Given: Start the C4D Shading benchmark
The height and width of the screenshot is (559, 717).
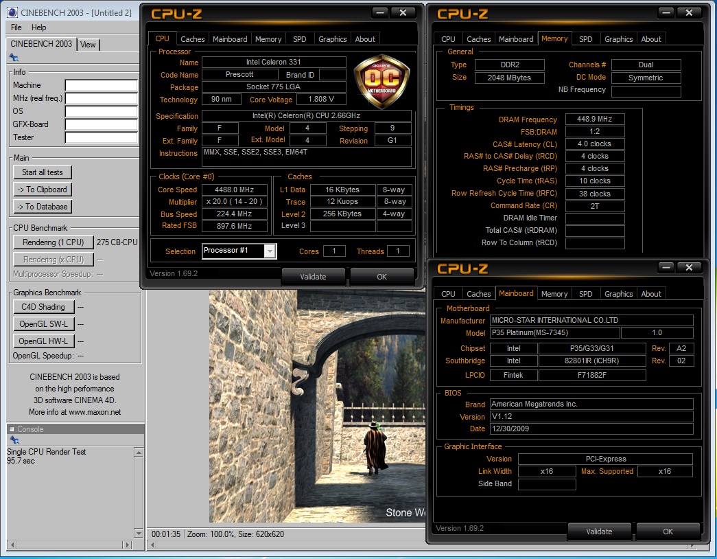Looking at the screenshot, I should [x=43, y=307].
